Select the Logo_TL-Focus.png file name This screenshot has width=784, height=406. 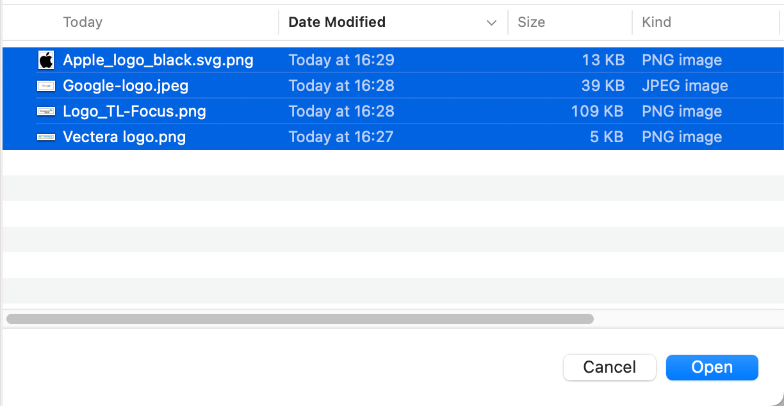tap(135, 111)
